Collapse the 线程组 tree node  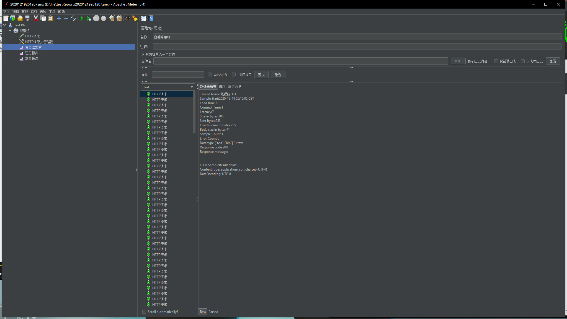point(10,31)
